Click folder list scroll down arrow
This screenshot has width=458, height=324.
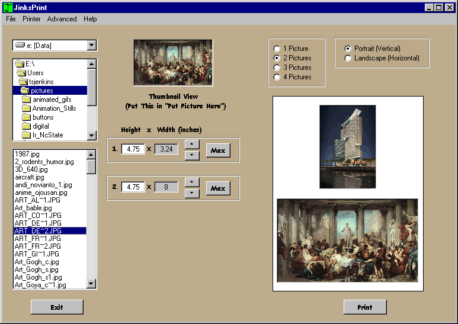(x=92, y=136)
